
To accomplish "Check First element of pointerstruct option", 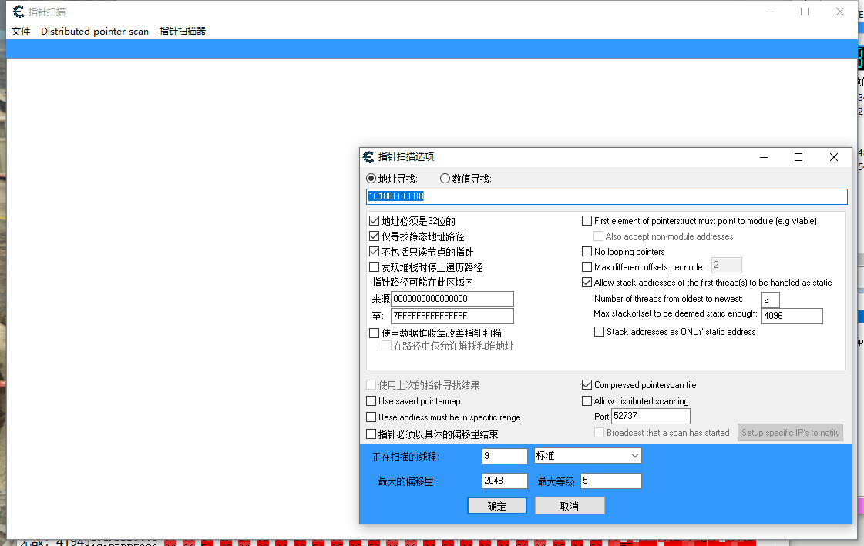I will pyautogui.click(x=587, y=221).
